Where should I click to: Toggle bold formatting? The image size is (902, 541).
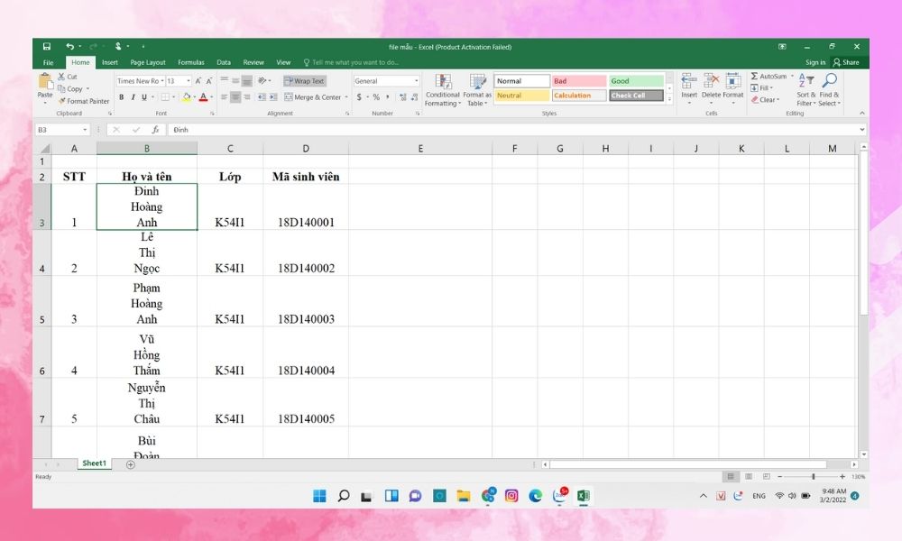coord(122,97)
